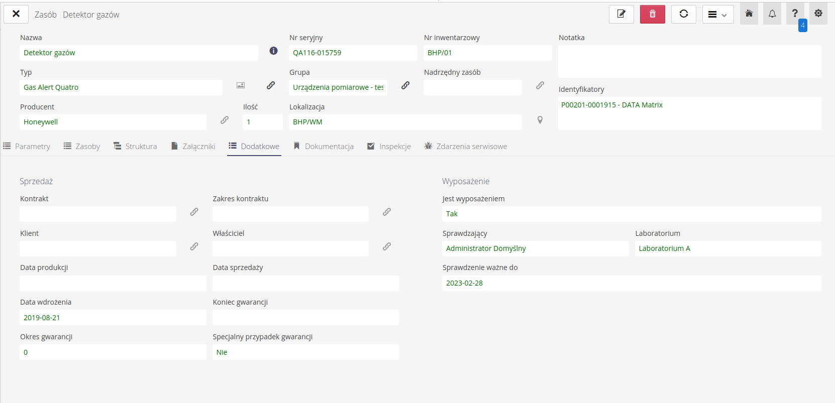Open settings gear icon
835x403 pixels.
[818, 14]
